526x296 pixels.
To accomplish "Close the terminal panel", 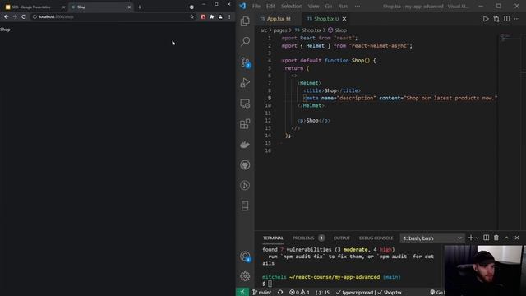I will pos(517,238).
